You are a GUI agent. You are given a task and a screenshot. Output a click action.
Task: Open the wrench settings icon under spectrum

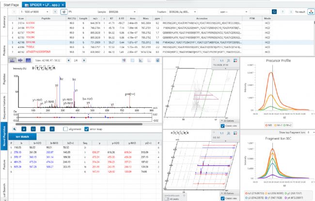tap(14, 129)
